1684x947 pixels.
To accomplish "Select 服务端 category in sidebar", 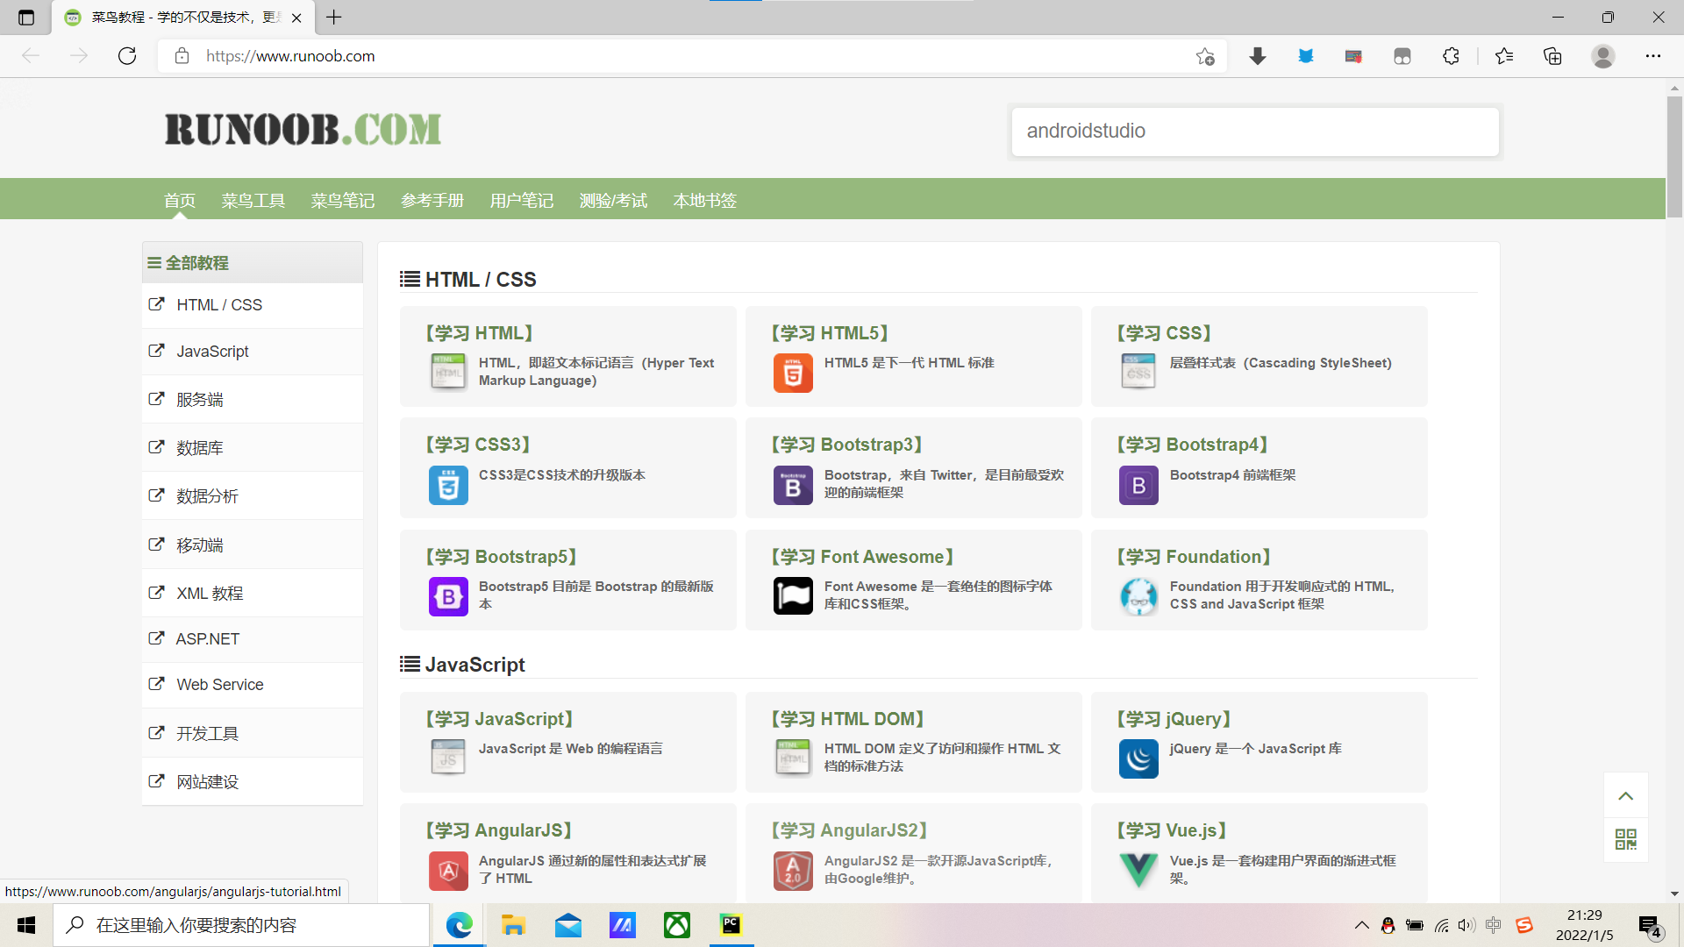I will point(253,400).
